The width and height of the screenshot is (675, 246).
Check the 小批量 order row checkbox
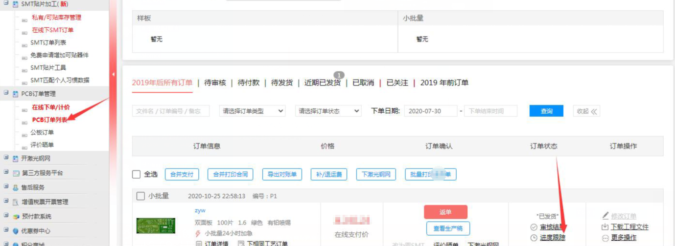click(140, 196)
